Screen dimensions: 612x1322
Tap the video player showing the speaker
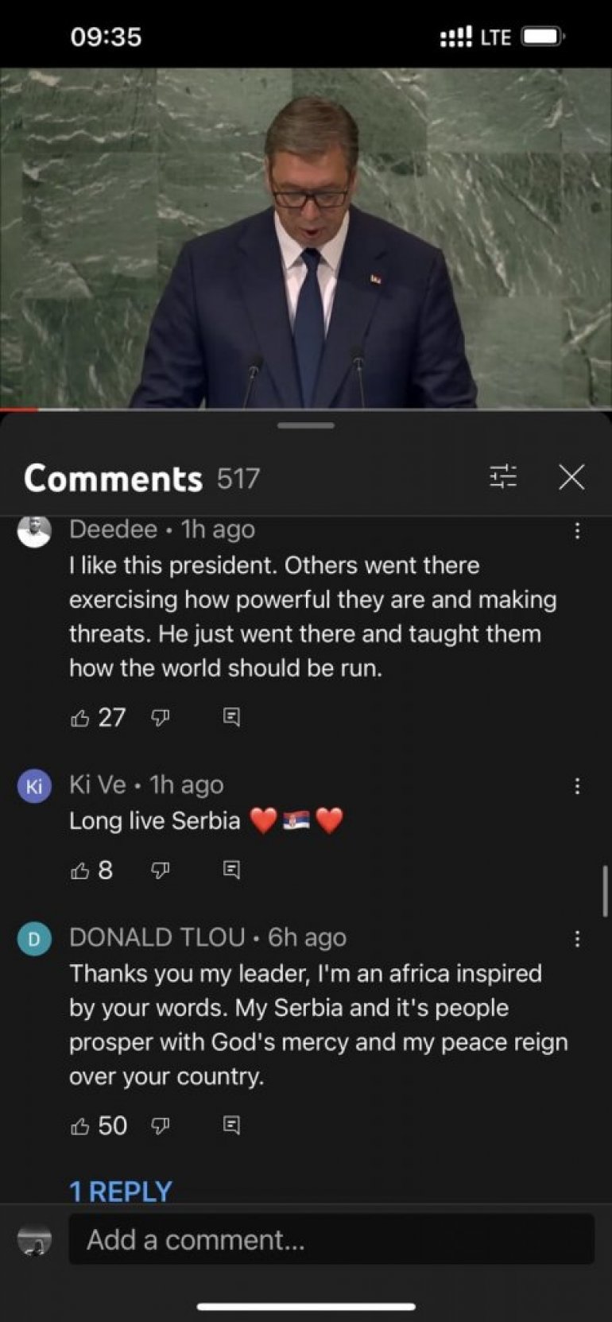[306, 237]
